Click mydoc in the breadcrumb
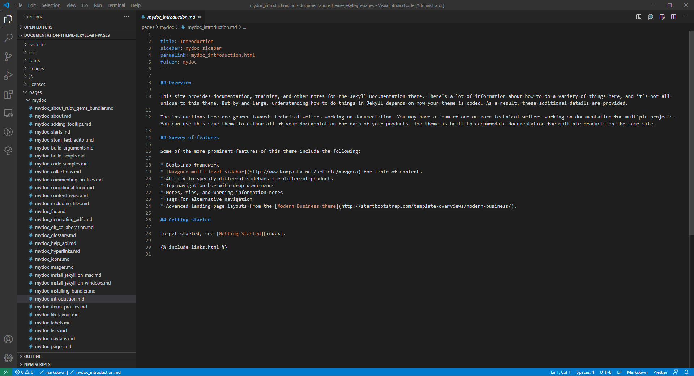694x376 pixels. coord(167,27)
